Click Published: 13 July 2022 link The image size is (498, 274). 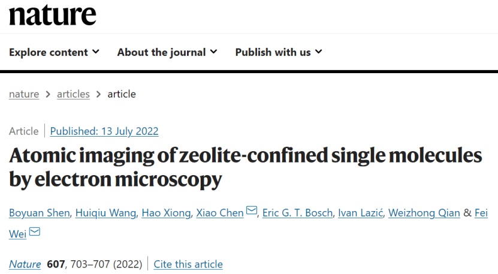pos(104,131)
